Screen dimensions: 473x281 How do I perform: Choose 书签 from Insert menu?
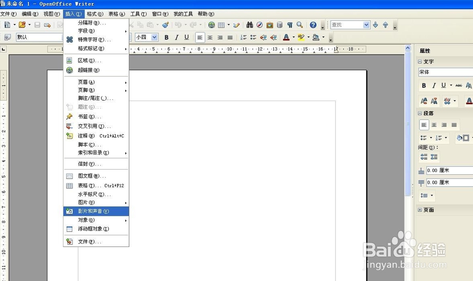click(96, 116)
